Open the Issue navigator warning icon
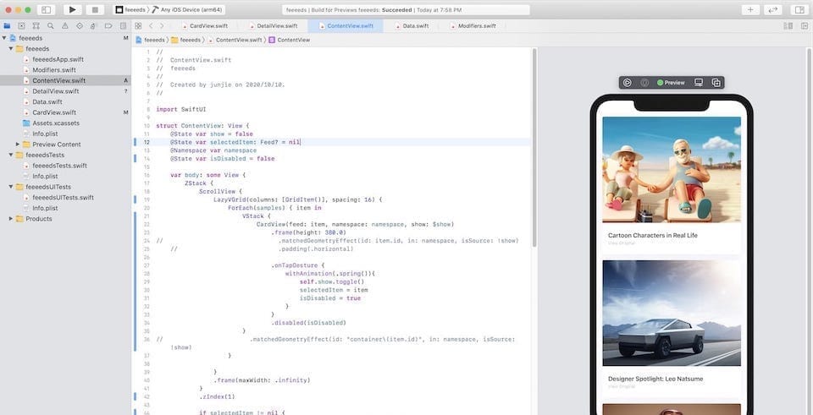This screenshot has width=813, height=415. [65, 26]
